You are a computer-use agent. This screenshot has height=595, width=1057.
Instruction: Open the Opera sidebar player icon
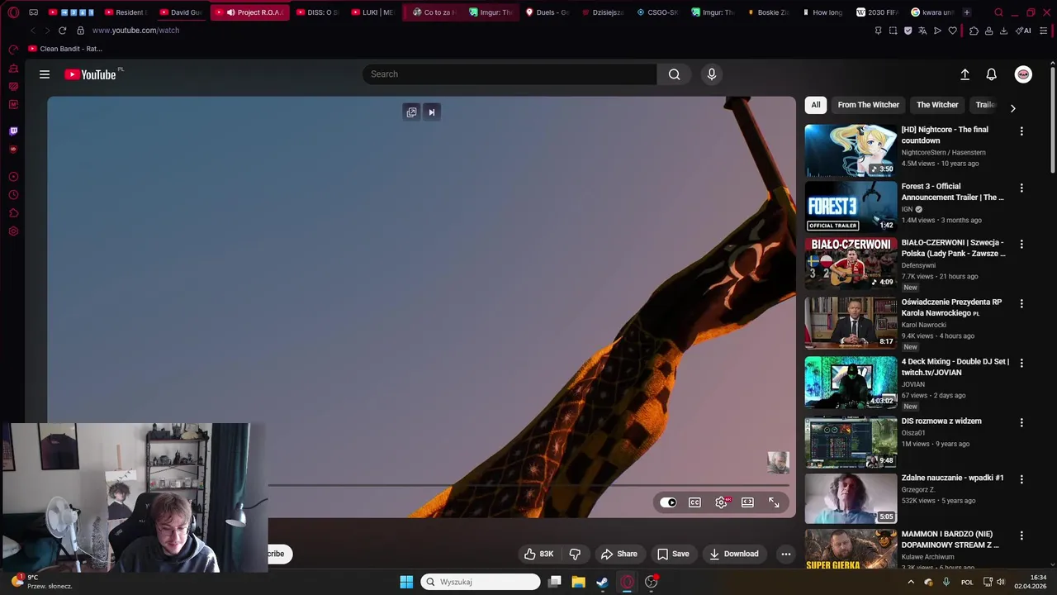(13, 177)
